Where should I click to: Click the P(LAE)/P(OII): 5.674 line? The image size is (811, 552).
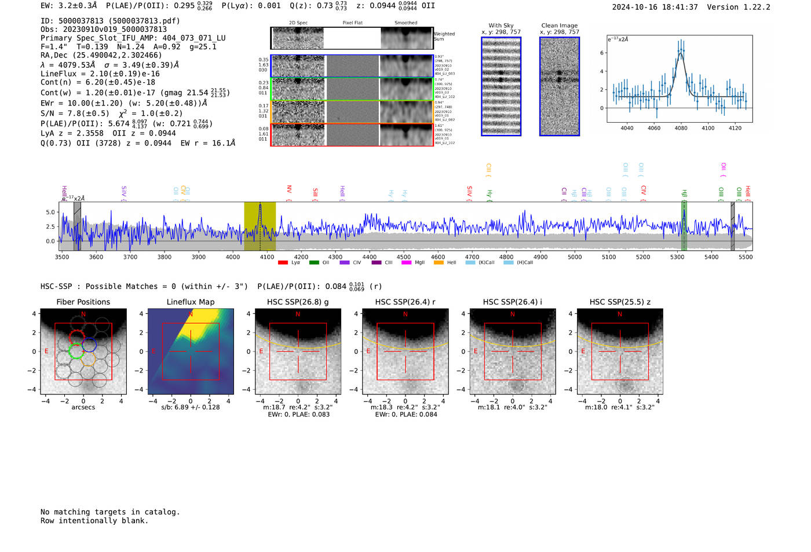pos(126,123)
